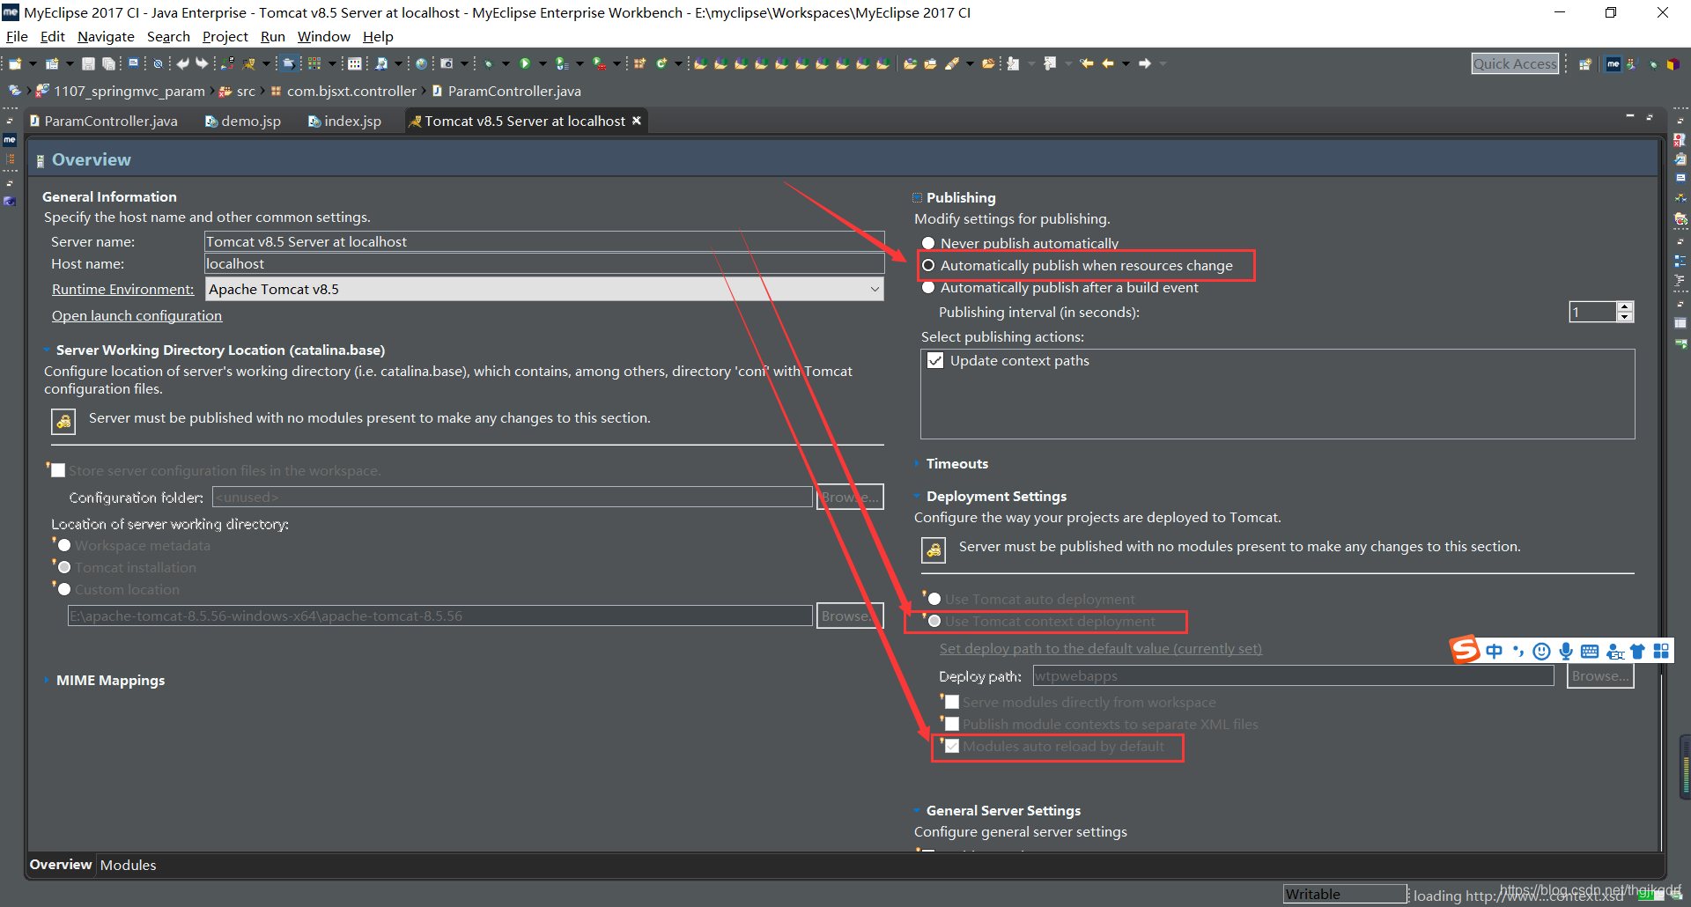Click the Quick Access search field
The image size is (1691, 907).
1515,63
